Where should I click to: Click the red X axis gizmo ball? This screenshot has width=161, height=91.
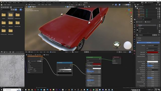131,13
